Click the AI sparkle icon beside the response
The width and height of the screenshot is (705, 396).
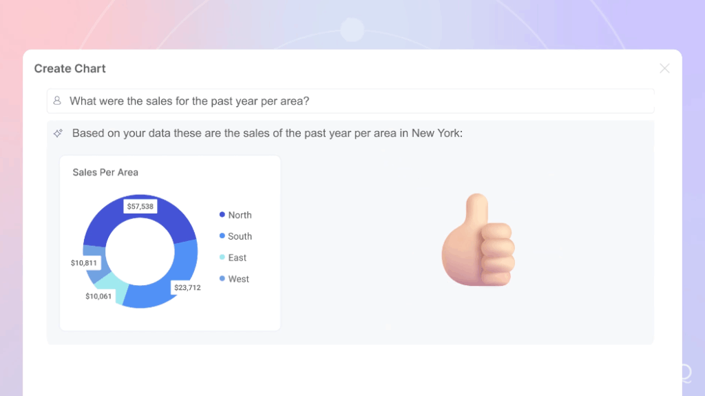pos(58,133)
